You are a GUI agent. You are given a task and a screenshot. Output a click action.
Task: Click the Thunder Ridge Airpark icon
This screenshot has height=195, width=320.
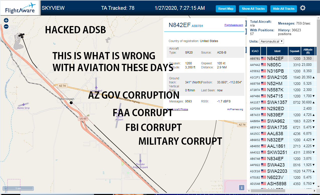140,160
